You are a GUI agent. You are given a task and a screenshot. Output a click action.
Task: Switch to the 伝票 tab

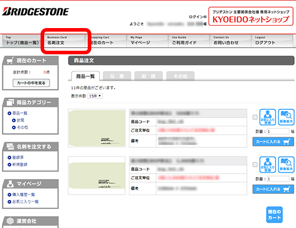point(117,76)
